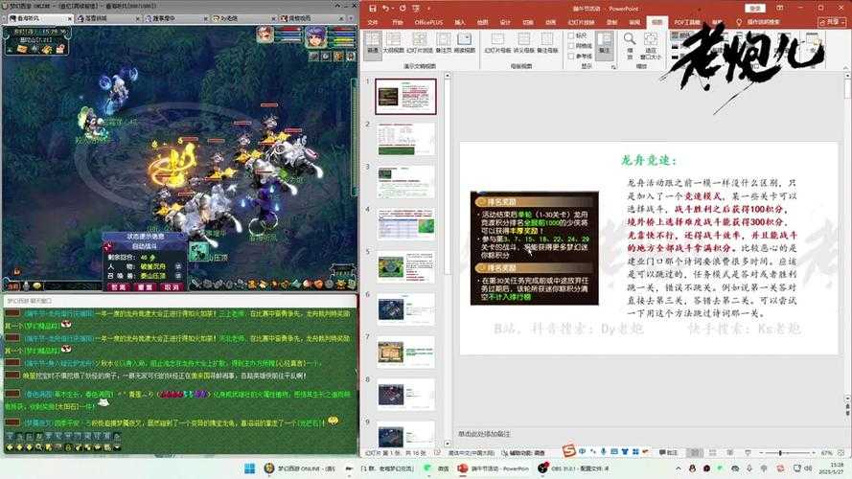Click the zoom slider in status bar
Screen dimensions: 852x479
(781, 452)
